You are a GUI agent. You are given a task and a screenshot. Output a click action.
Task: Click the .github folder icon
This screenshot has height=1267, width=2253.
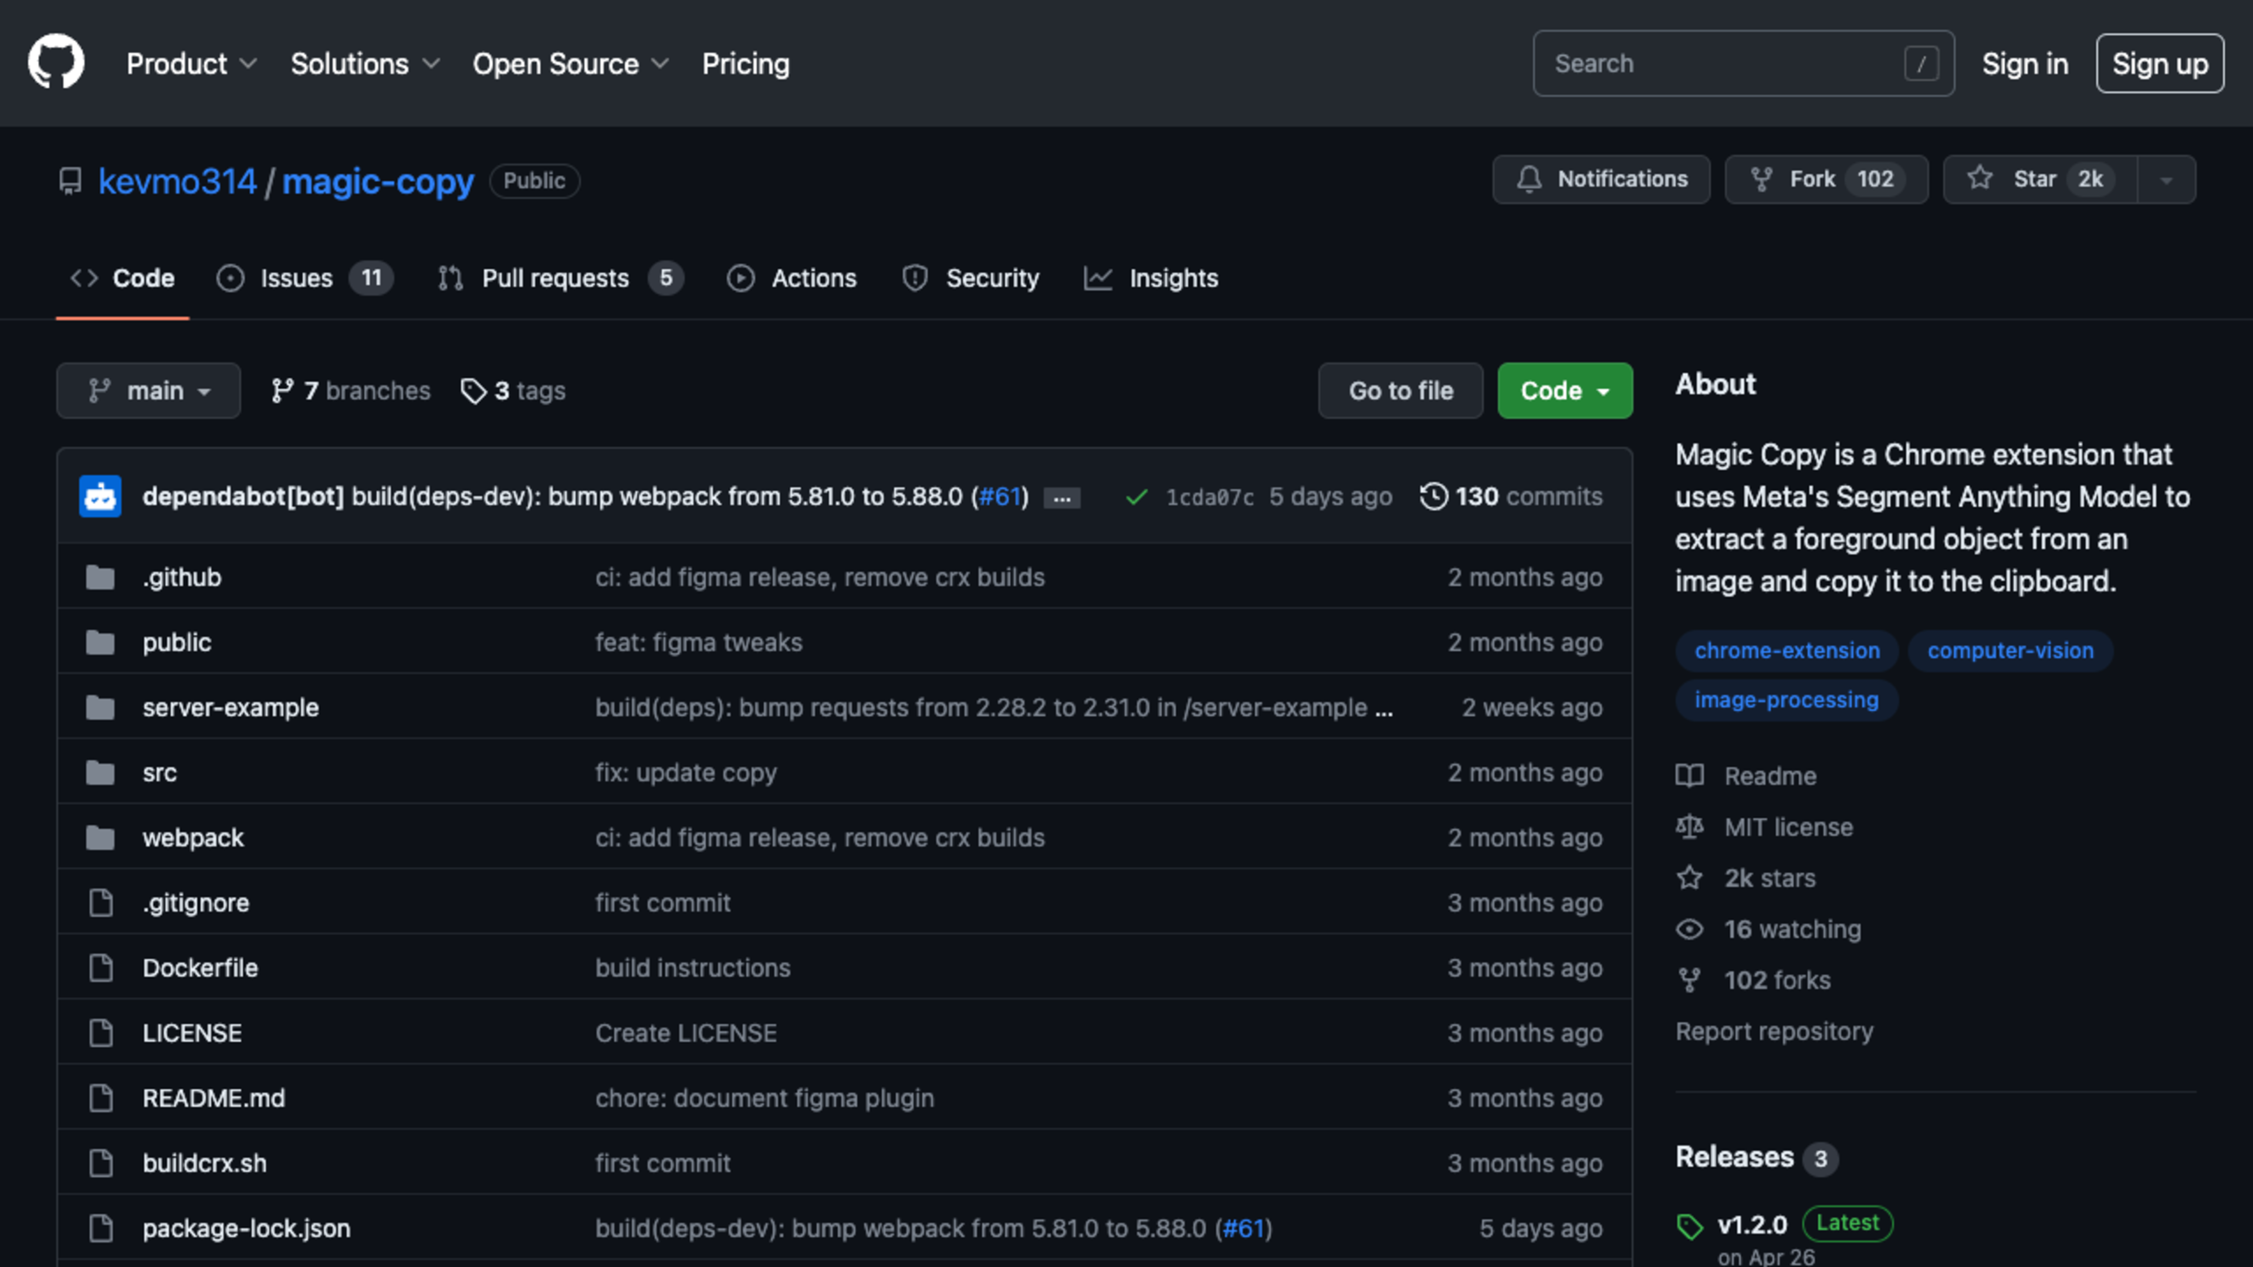tap(100, 577)
